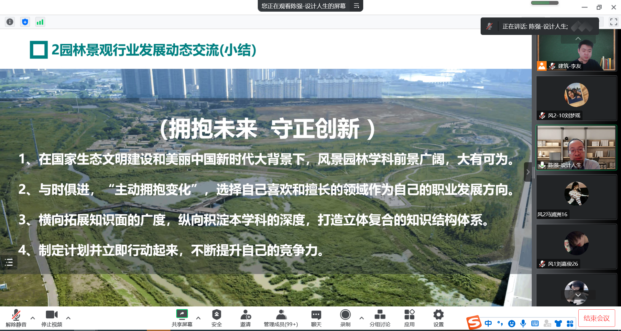Select 风2-10刘梦瑶 participant video tile

576,98
